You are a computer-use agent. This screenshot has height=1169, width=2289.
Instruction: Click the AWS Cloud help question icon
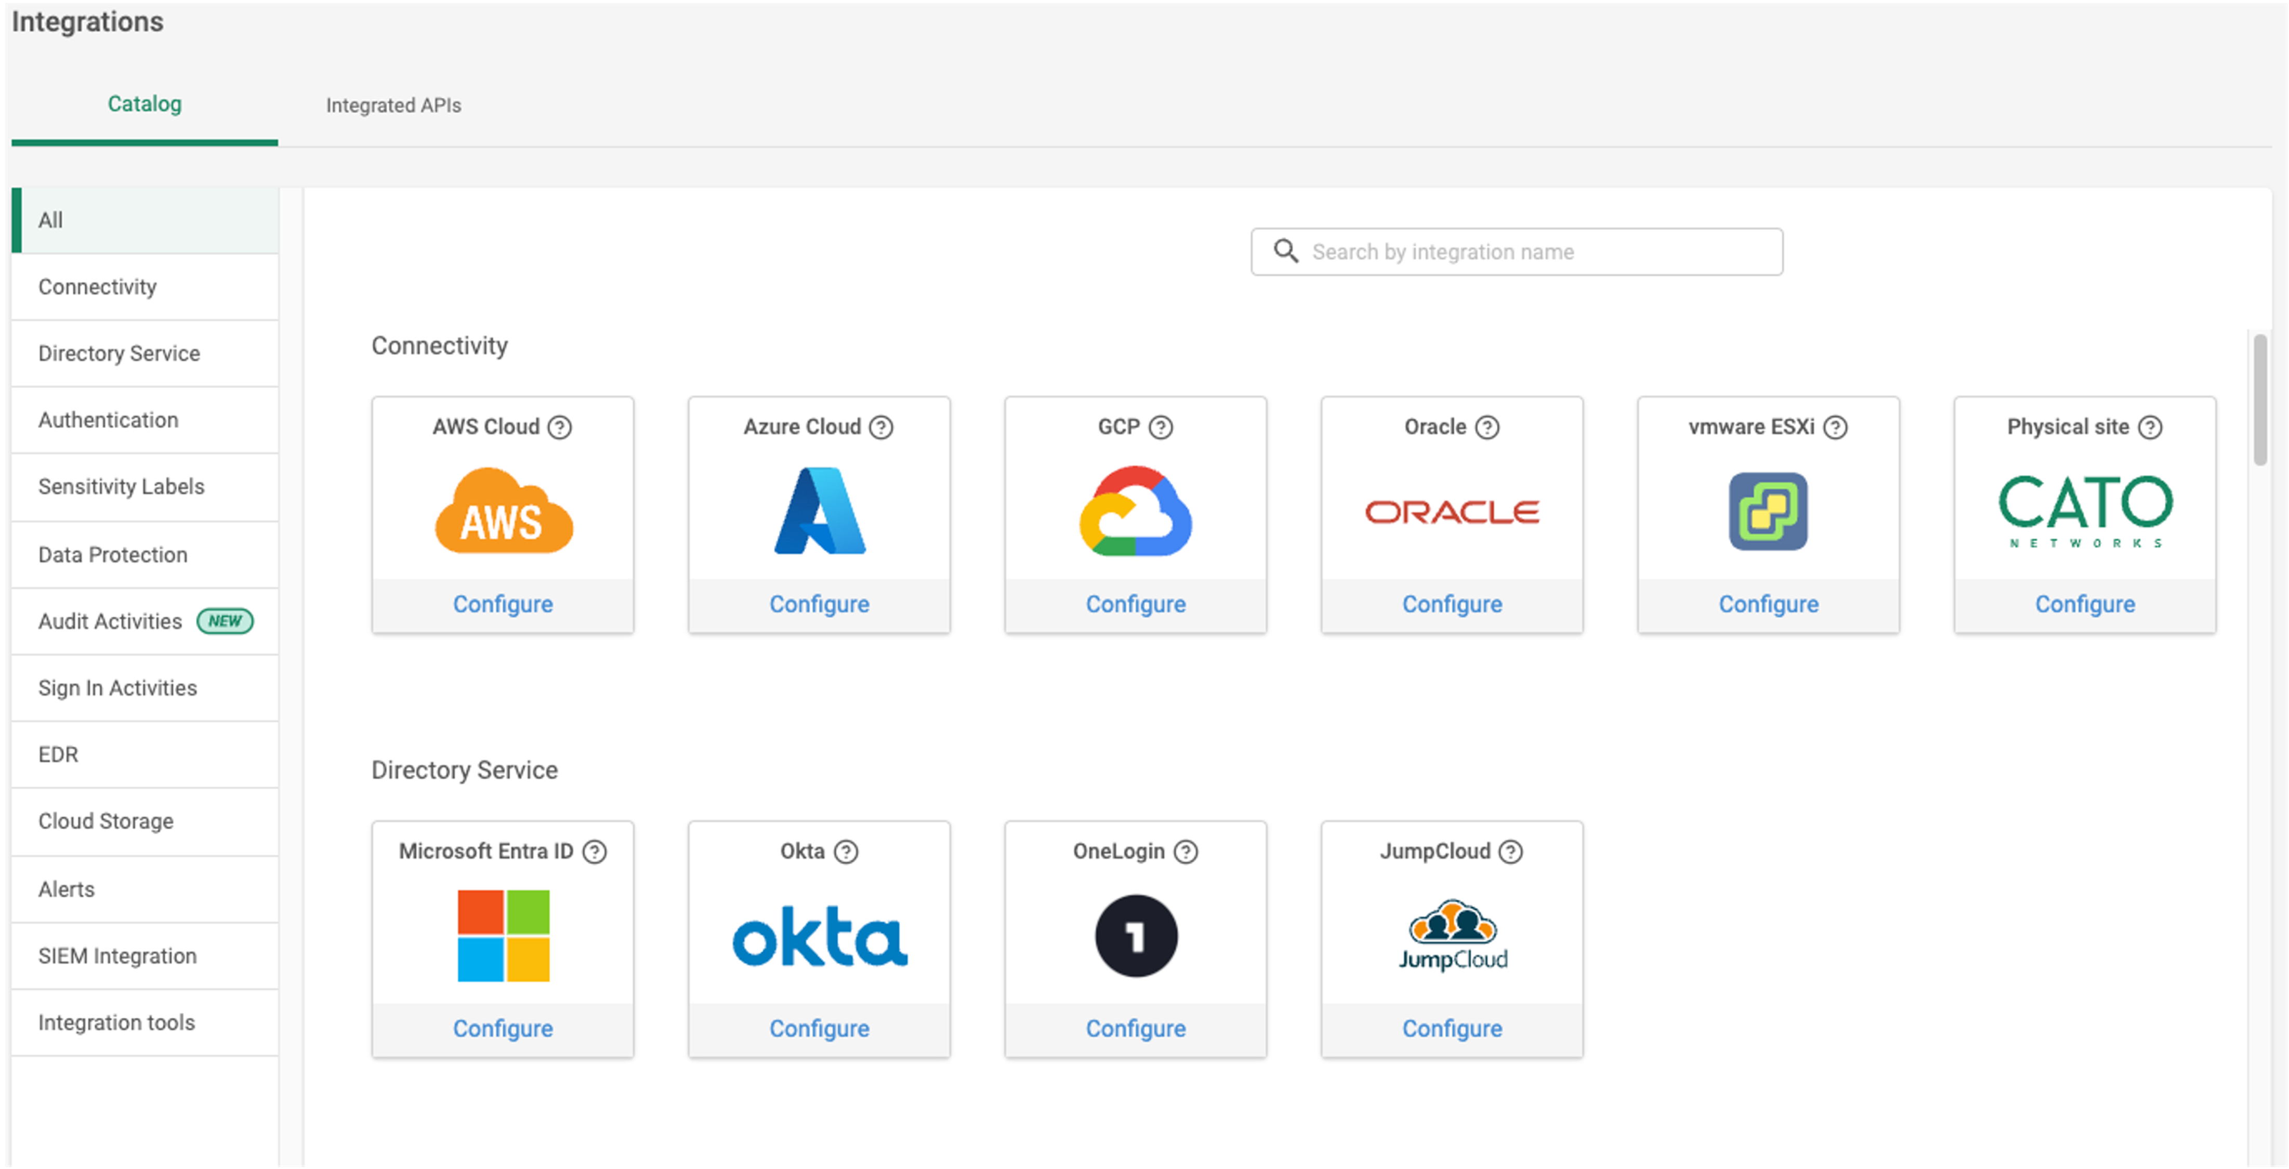pyautogui.click(x=560, y=427)
